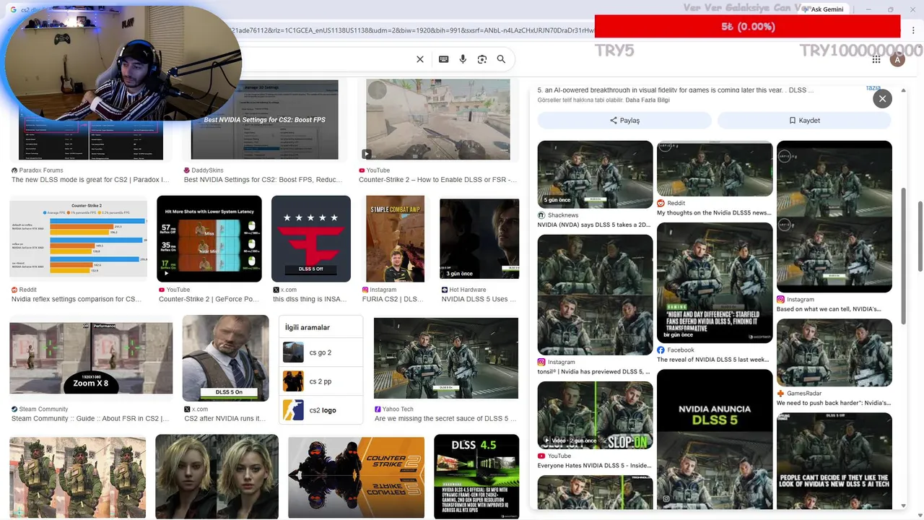Viewport: 924px width, 520px height.
Task: Open GamesRadar related image in panel
Action: [834, 352]
